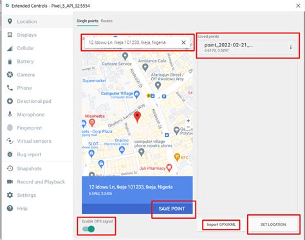Screen dimensions: 305x240
Task: Switch to the Single points tab
Action: point(88,21)
